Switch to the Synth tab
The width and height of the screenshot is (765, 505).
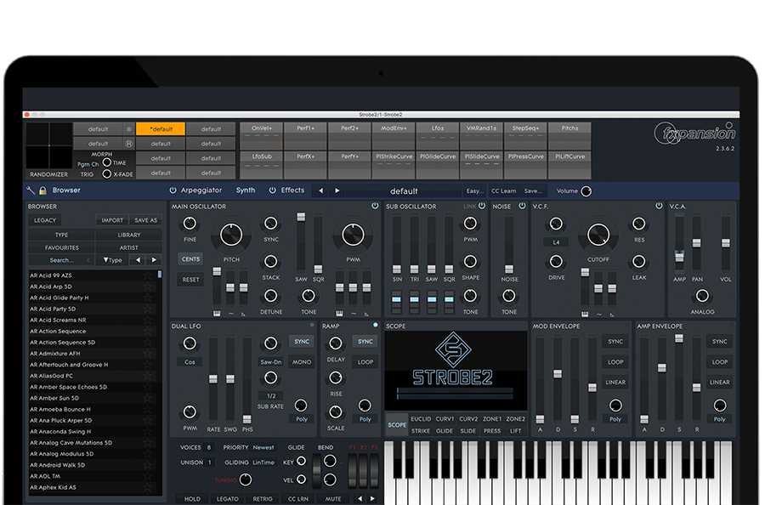click(x=246, y=190)
